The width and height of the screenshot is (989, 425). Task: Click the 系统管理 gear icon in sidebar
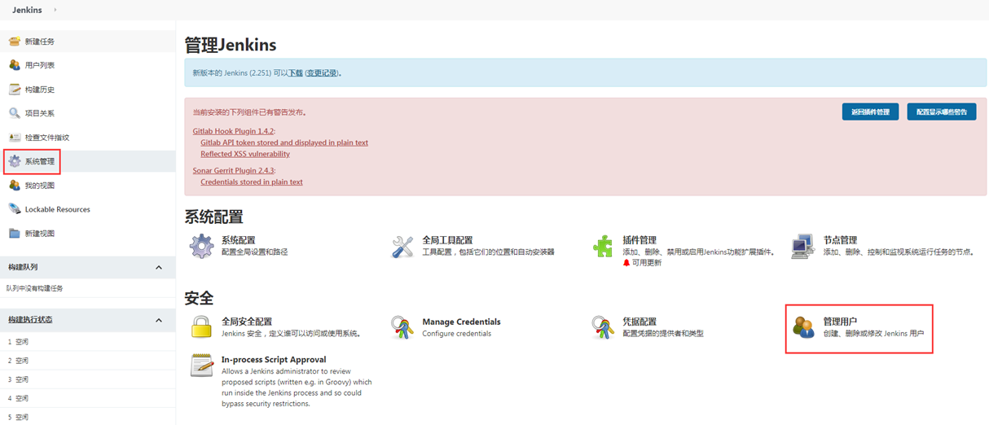(15, 161)
